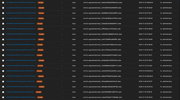Check the box for volume 7afb8bc5
Screen dimensions: 180x100
pos(3,97)
